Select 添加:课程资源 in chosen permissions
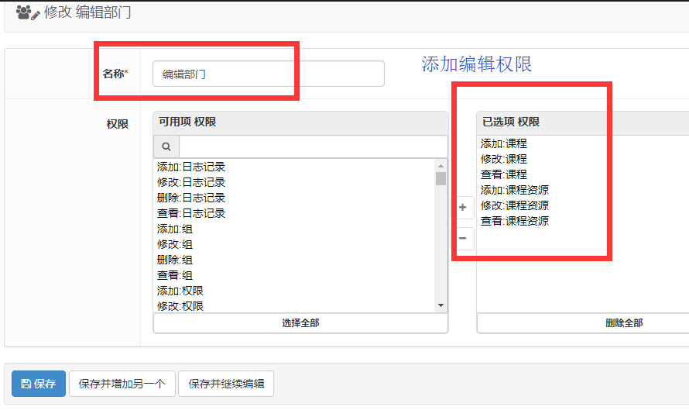 (515, 190)
